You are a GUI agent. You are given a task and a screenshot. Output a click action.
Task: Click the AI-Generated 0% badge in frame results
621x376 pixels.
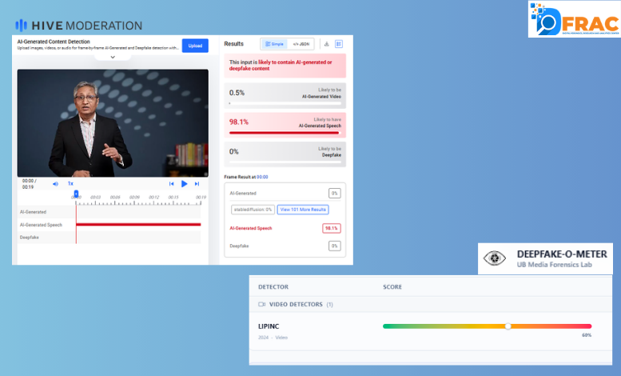[335, 193]
